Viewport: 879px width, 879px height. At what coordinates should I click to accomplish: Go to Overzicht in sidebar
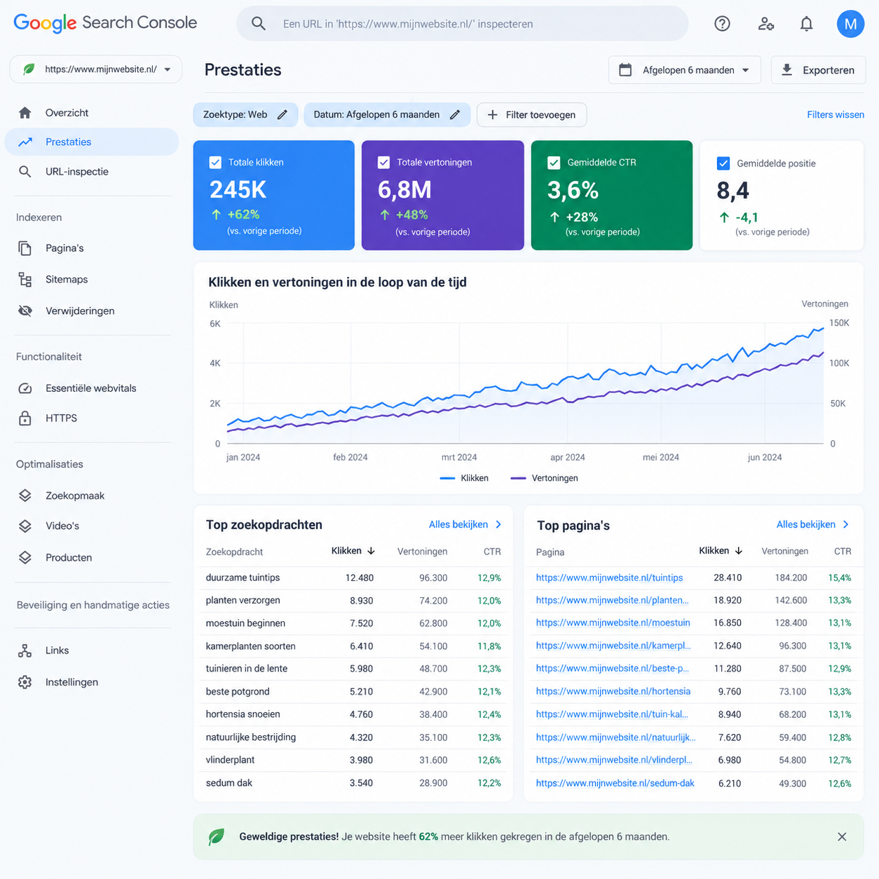91,113
